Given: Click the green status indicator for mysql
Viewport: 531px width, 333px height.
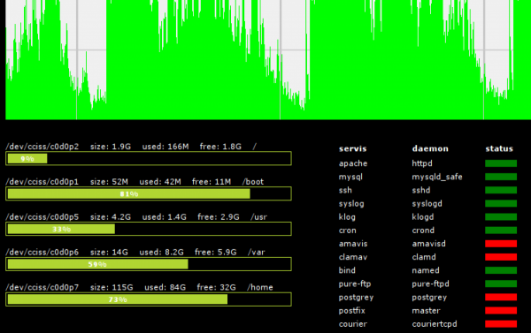Looking at the screenshot, I should pos(501,177).
